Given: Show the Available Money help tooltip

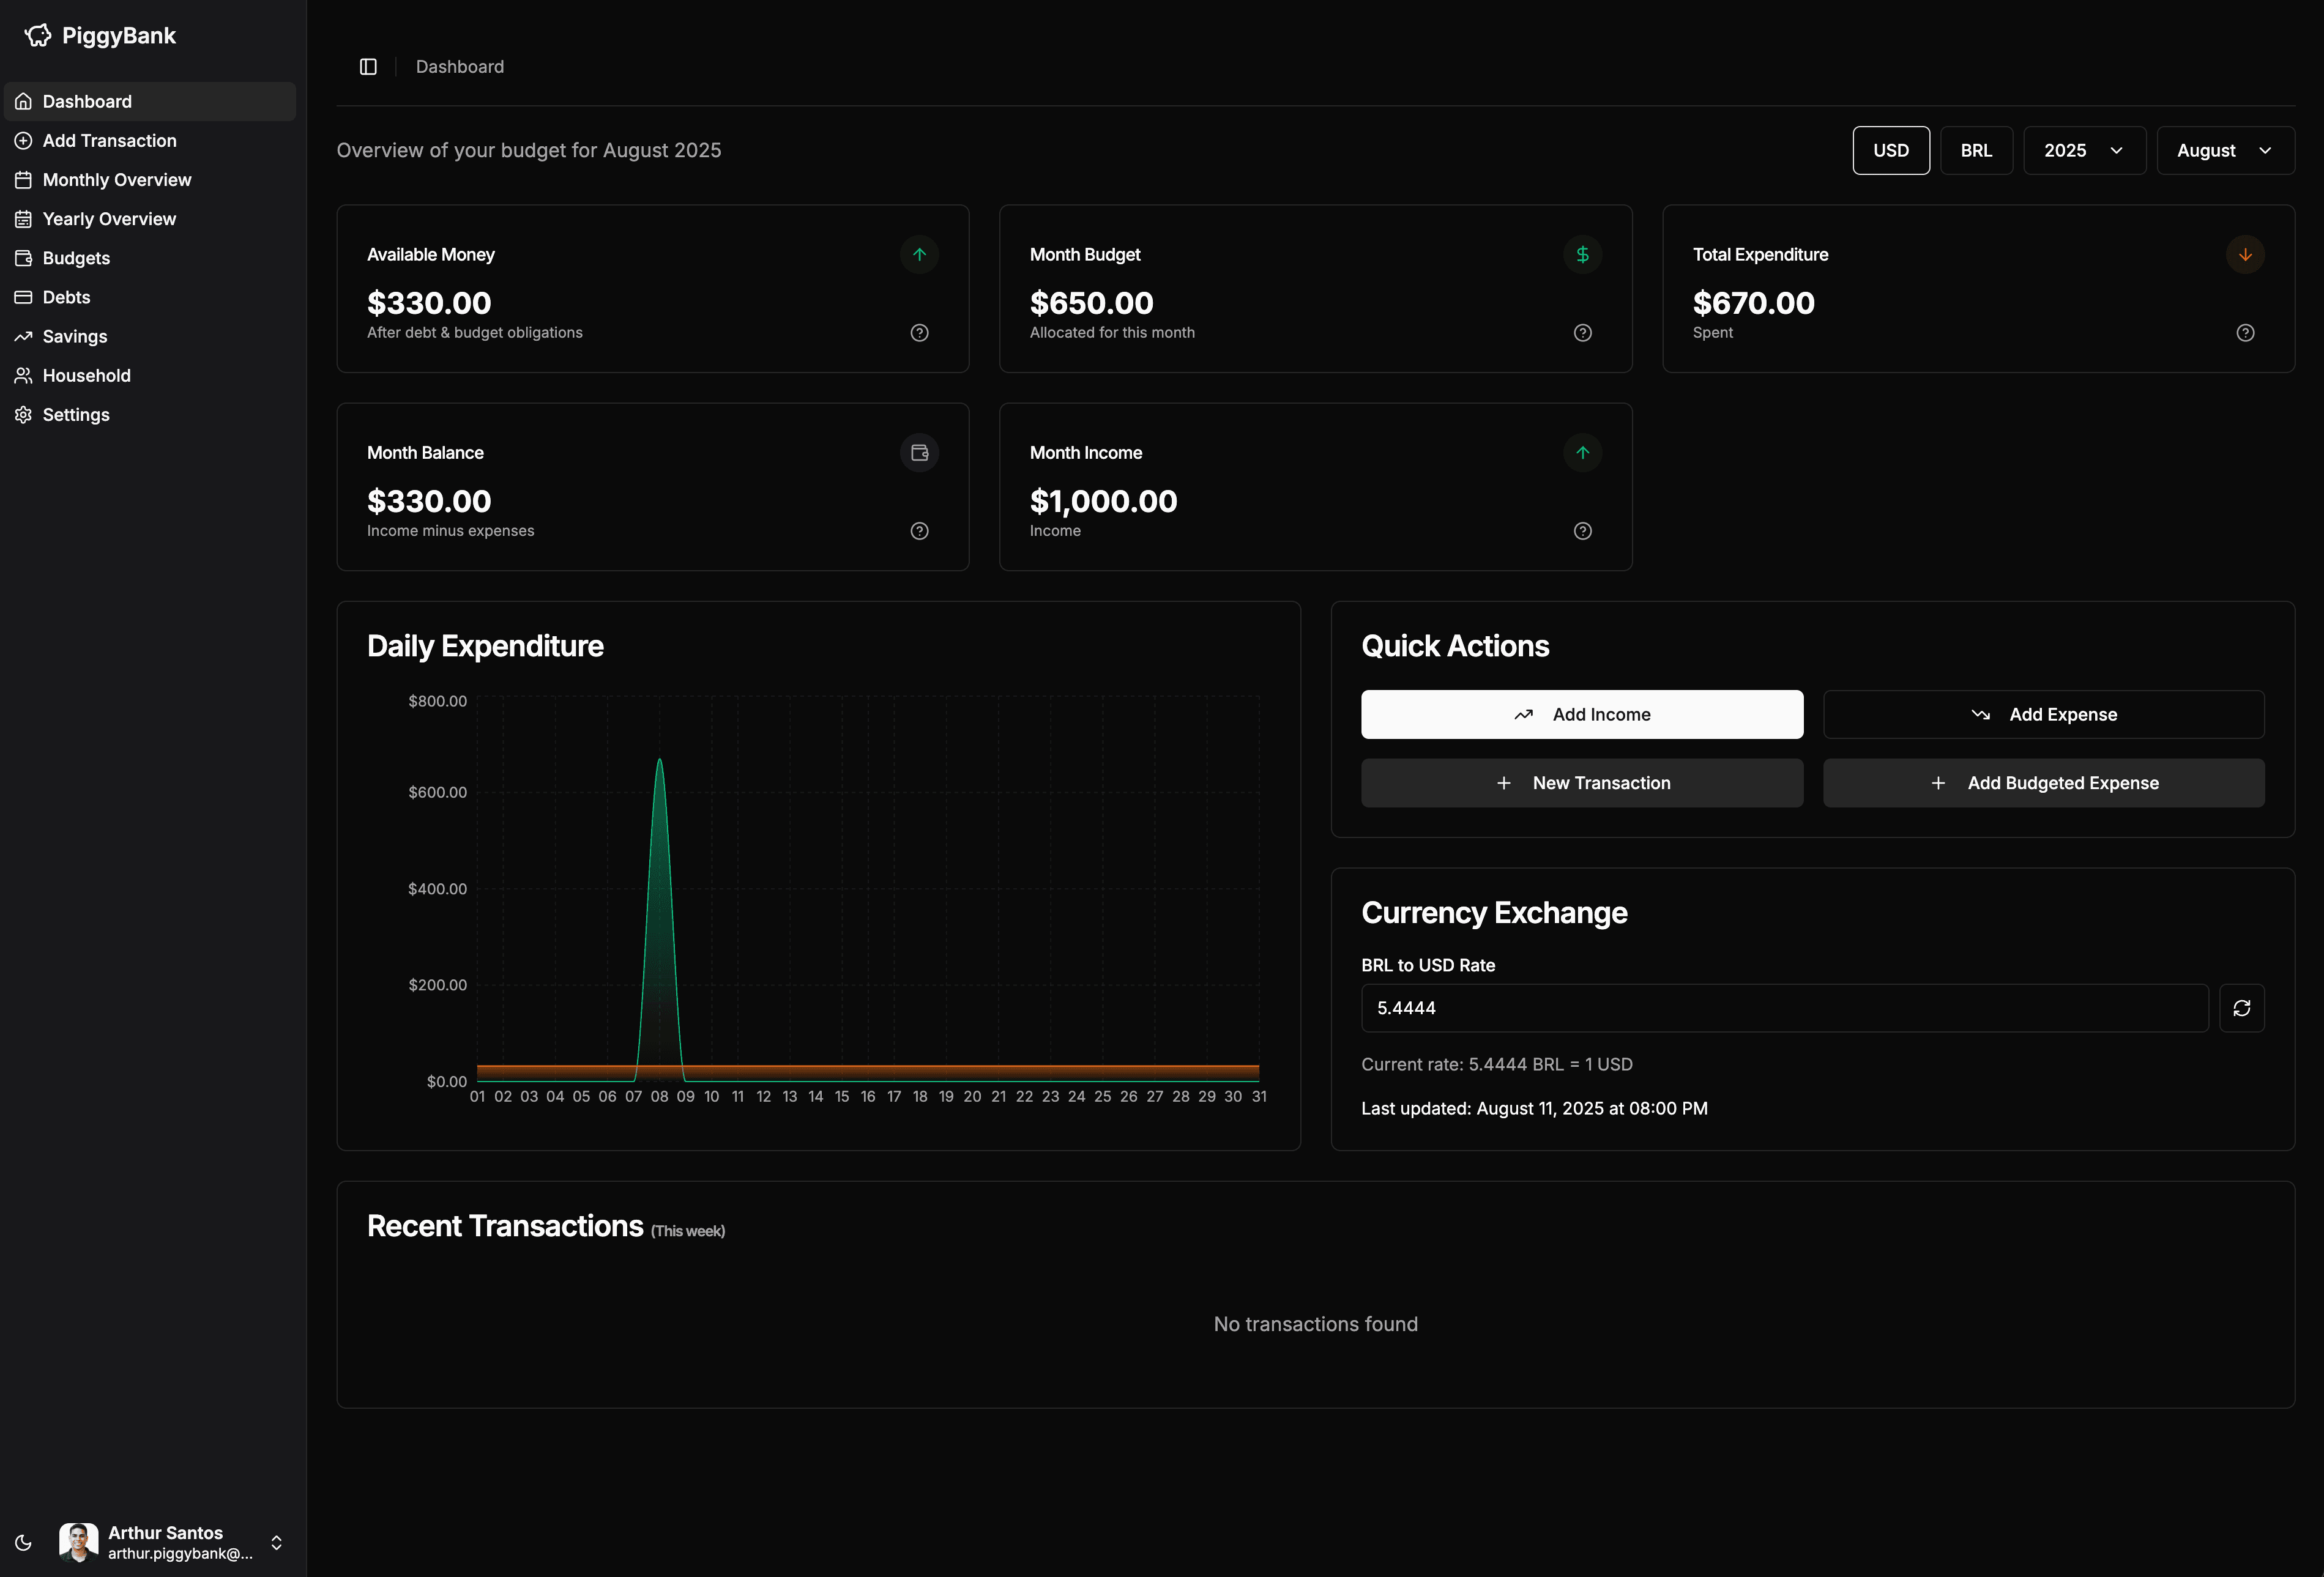Looking at the screenshot, I should pos(919,332).
